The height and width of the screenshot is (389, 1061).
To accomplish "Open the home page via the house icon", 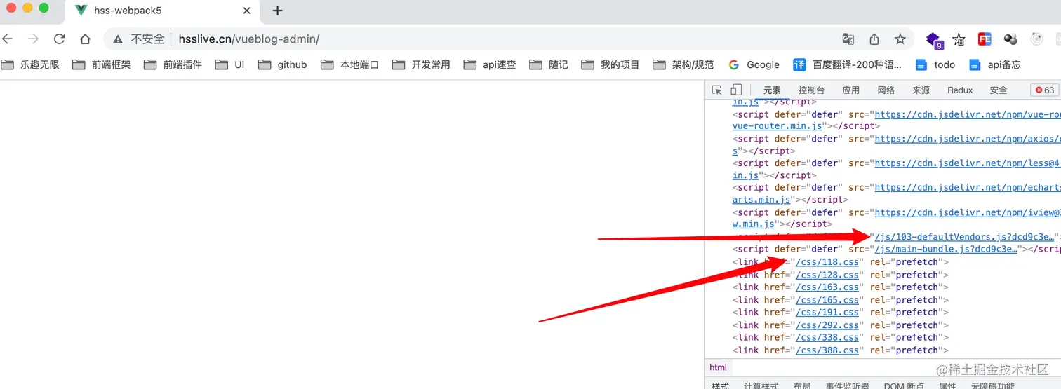I will coord(85,39).
